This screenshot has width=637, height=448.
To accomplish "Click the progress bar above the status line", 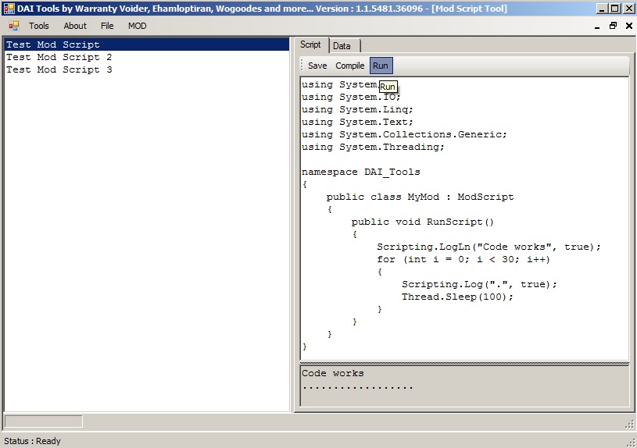I will click(43, 421).
